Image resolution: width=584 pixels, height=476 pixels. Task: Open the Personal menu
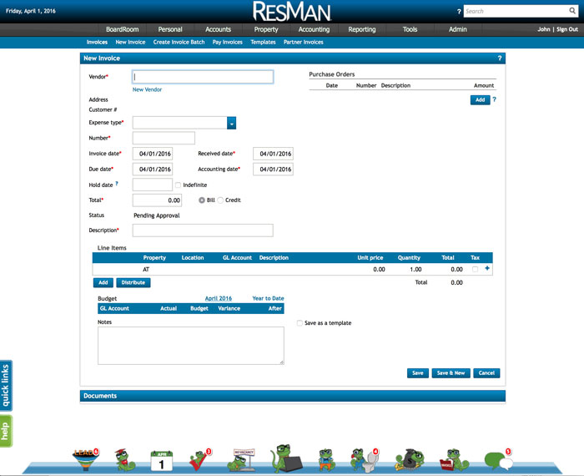click(170, 29)
